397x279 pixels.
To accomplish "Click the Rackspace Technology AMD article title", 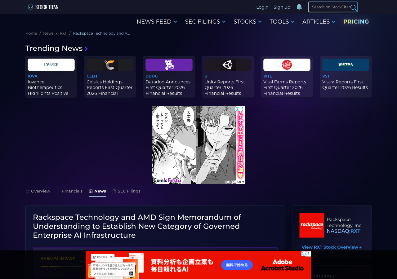I will click(137, 226).
